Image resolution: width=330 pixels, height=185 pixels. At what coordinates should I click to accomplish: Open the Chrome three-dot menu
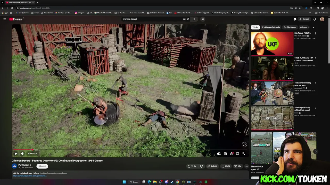tap(327, 8)
